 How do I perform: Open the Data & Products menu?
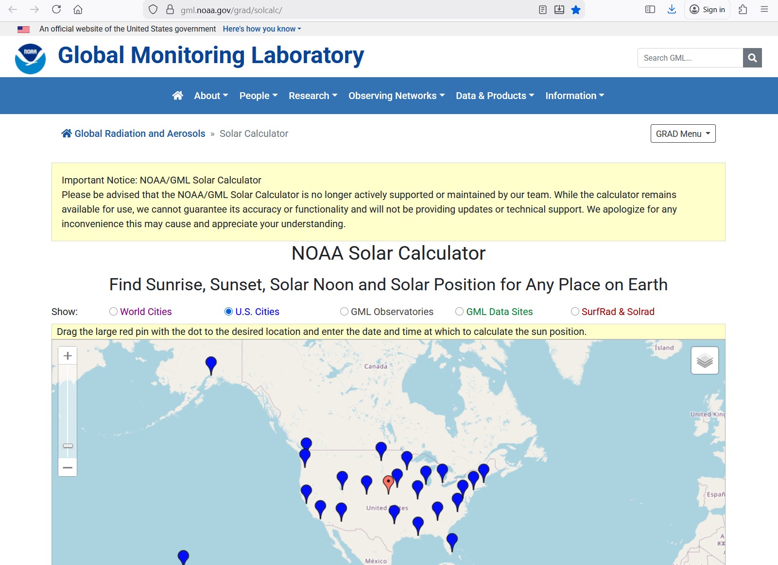coord(495,96)
